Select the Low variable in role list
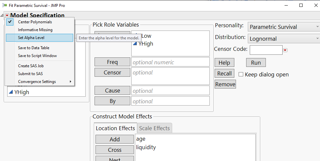The height and width of the screenshot is (161, 320). tap(146, 36)
